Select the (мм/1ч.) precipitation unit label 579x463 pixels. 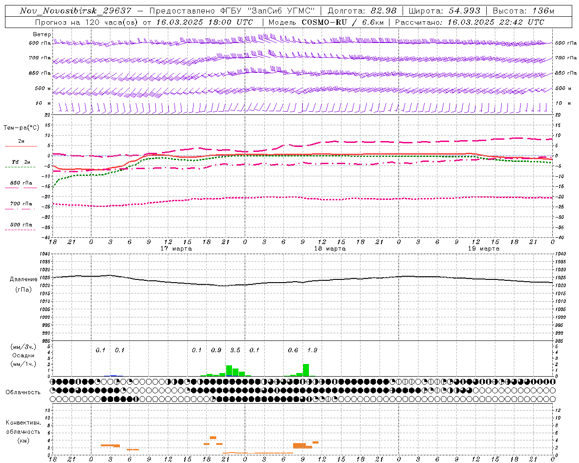[x=24, y=364]
